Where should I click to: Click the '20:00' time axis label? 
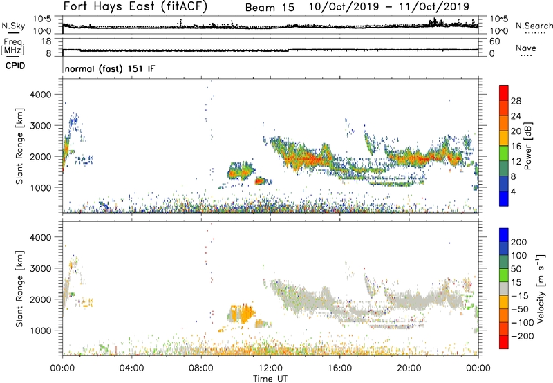click(x=409, y=368)
